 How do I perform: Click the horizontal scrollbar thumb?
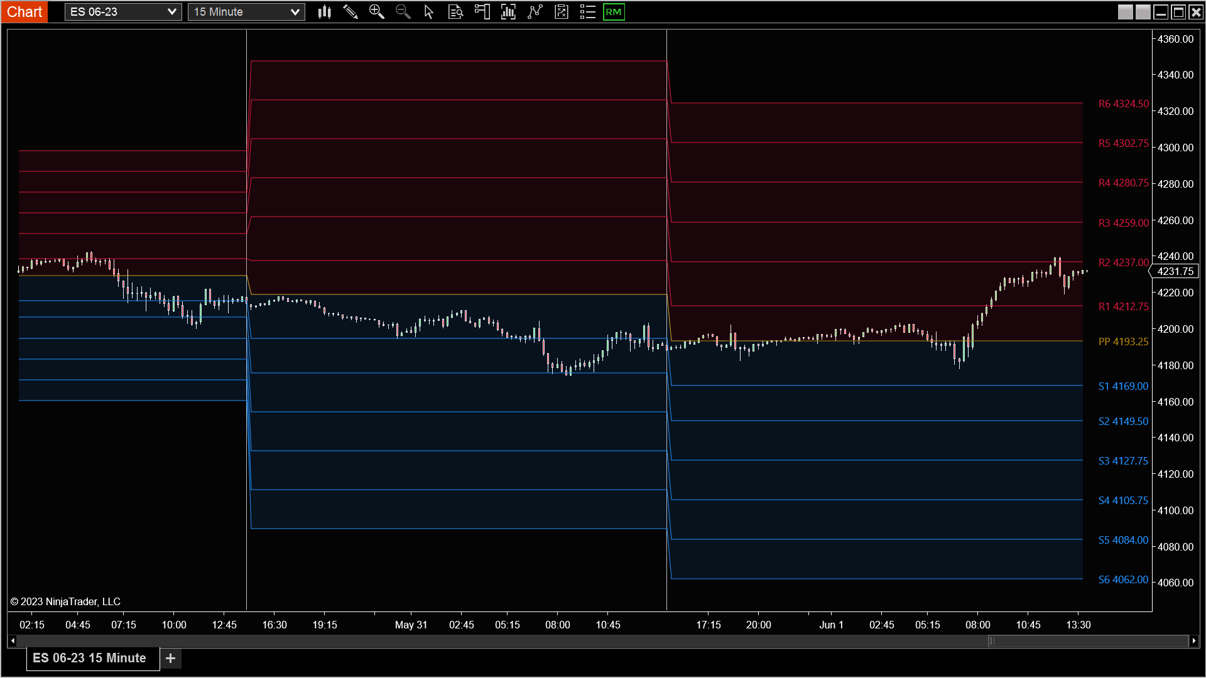point(1089,641)
